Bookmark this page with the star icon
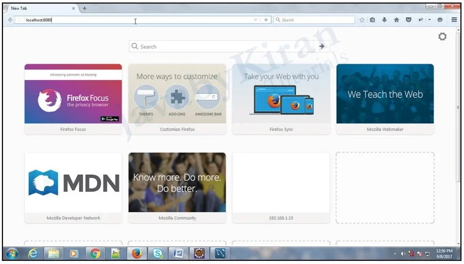464x264 pixels. (x=362, y=20)
